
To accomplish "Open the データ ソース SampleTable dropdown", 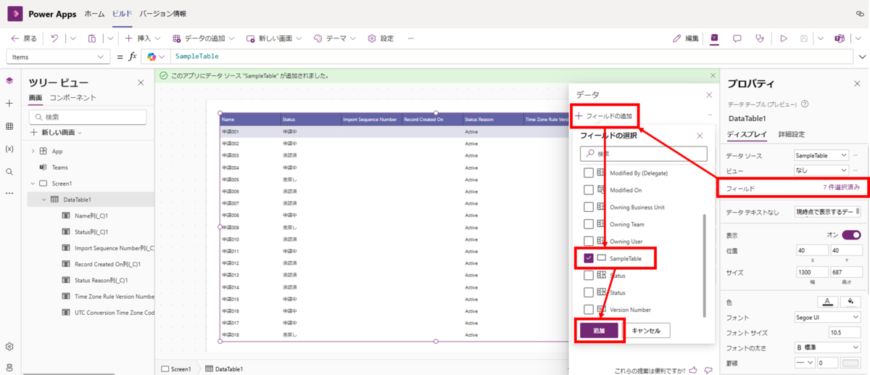I will click(821, 155).
